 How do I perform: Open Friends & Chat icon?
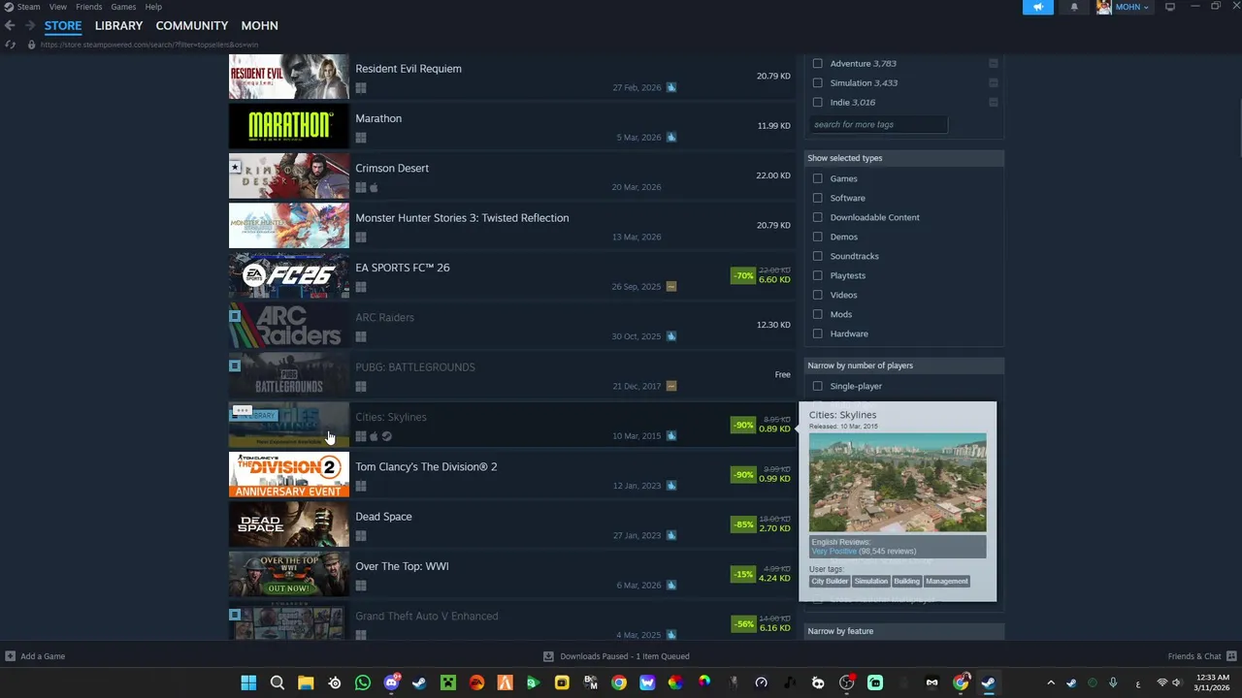(1231, 656)
